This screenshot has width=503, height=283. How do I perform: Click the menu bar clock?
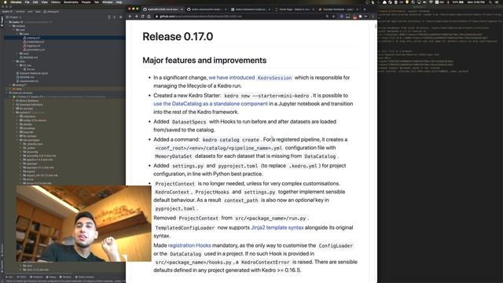[475, 2]
